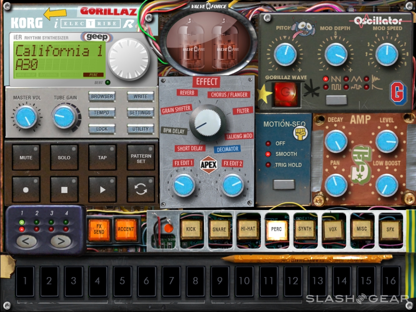Select the PERC part
Screen dimensions: 416x312
pos(277,229)
